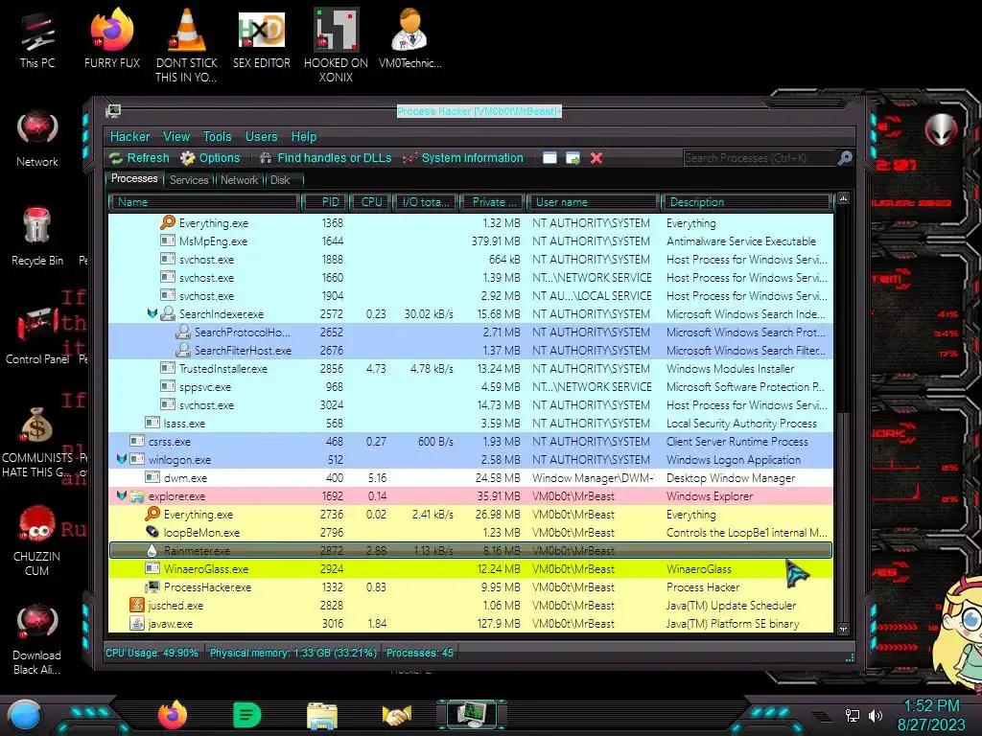Collapse the winlogon.exe tree node

point(122,459)
